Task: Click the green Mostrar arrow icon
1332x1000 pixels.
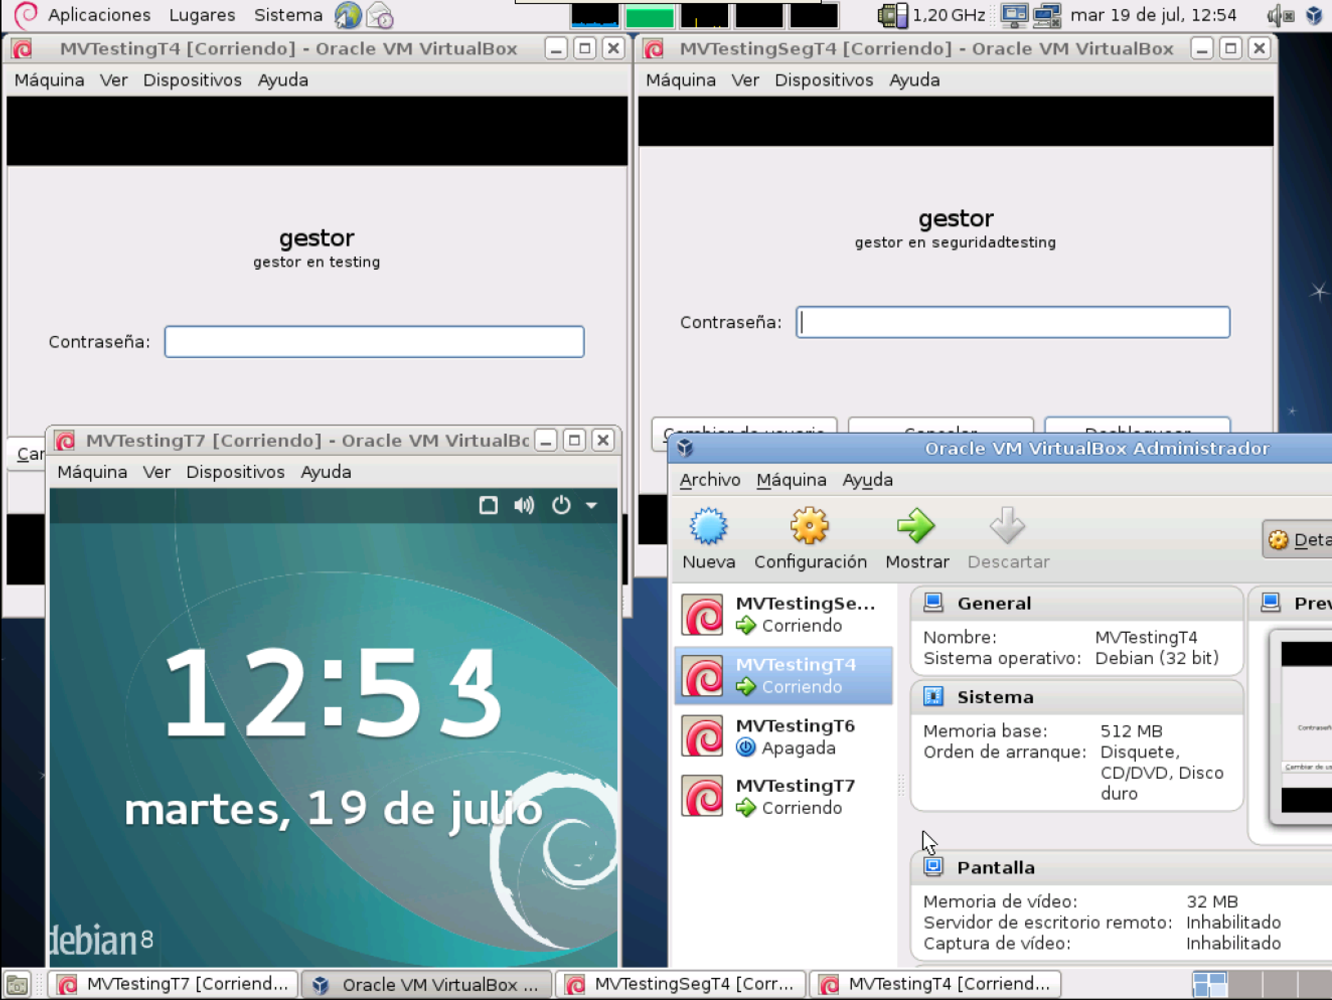Action: [916, 527]
